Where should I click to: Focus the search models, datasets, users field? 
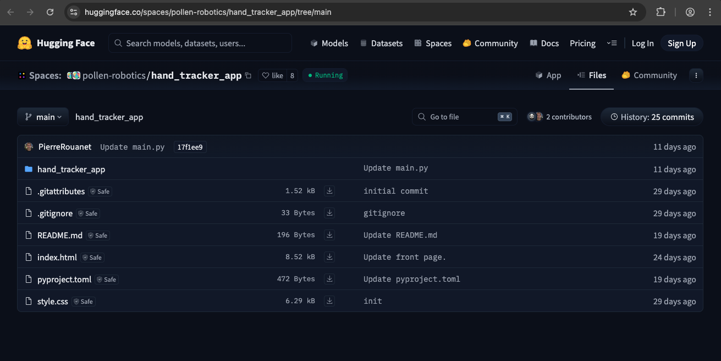pos(200,43)
